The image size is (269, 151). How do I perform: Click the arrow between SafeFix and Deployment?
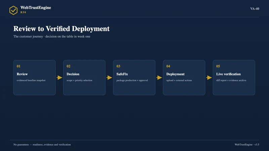159,78
